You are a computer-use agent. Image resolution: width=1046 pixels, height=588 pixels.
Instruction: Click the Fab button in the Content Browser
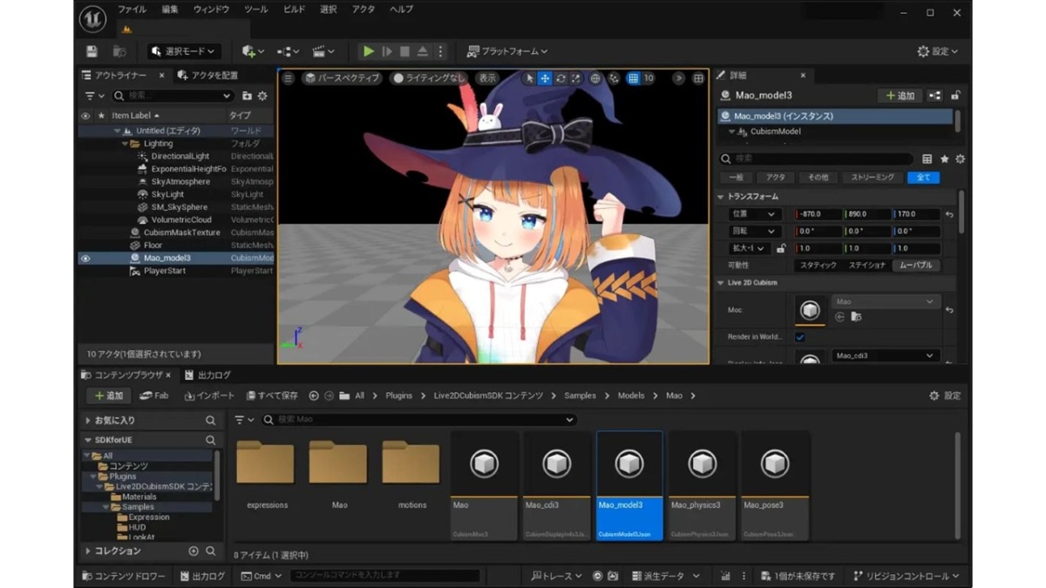coord(154,395)
